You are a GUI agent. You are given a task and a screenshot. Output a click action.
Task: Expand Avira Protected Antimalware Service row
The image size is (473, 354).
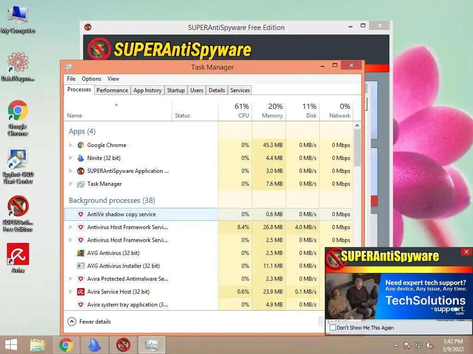point(70,279)
